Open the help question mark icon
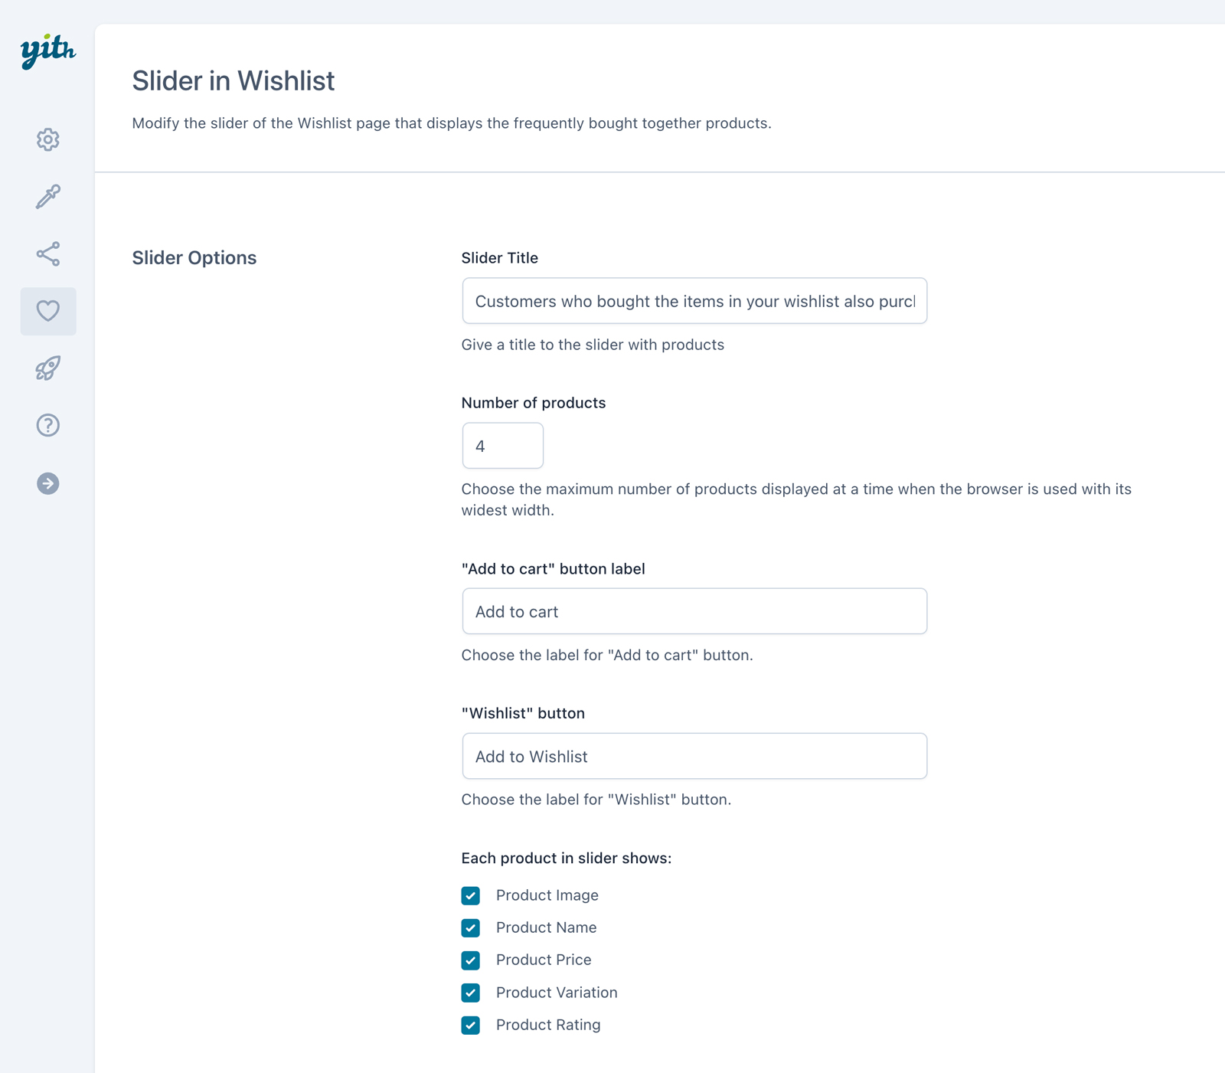The width and height of the screenshot is (1225, 1073). click(48, 425)
